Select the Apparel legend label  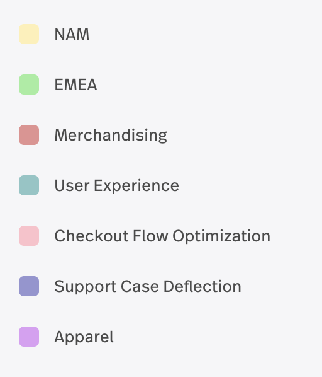click(x=84, y=337)
